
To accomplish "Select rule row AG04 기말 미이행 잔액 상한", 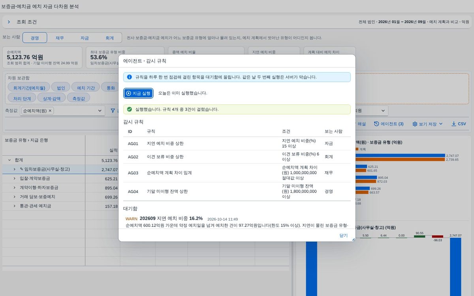I will click(x=237, y=191).
